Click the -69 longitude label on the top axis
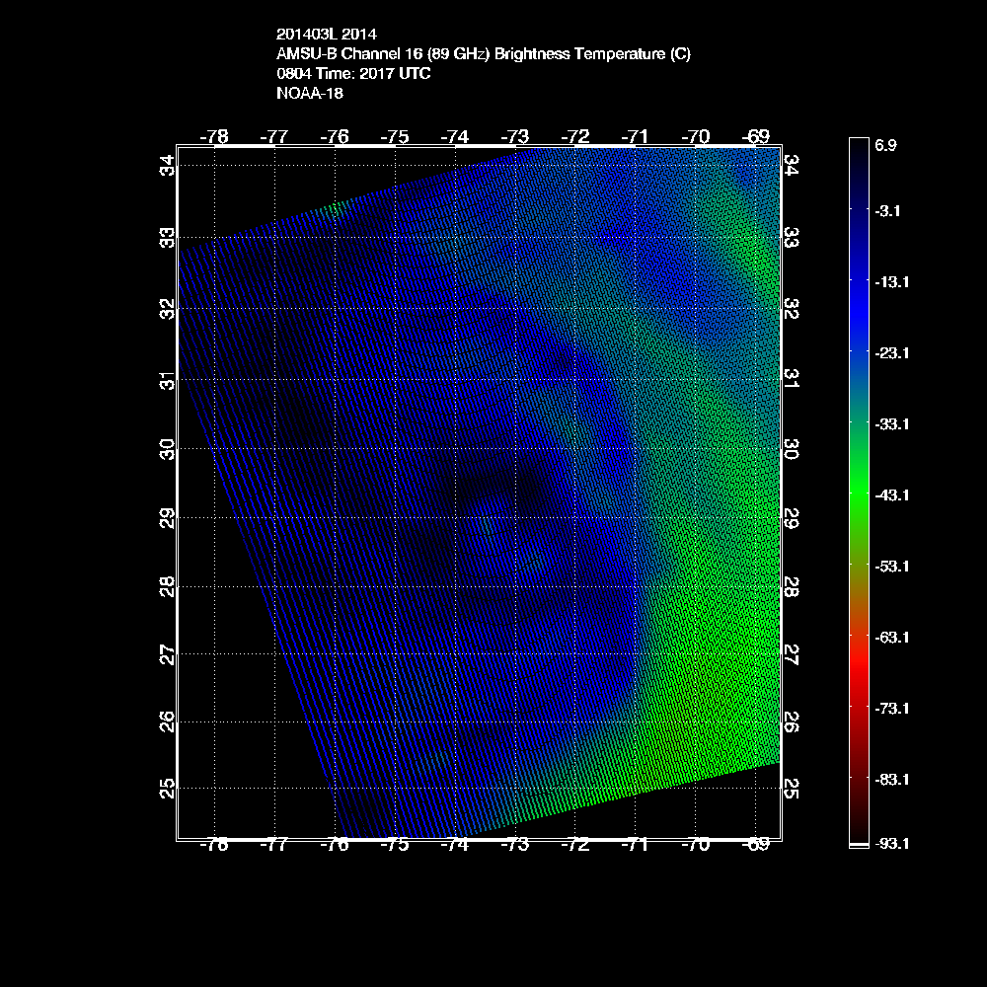987x987 pixels. 756,136
